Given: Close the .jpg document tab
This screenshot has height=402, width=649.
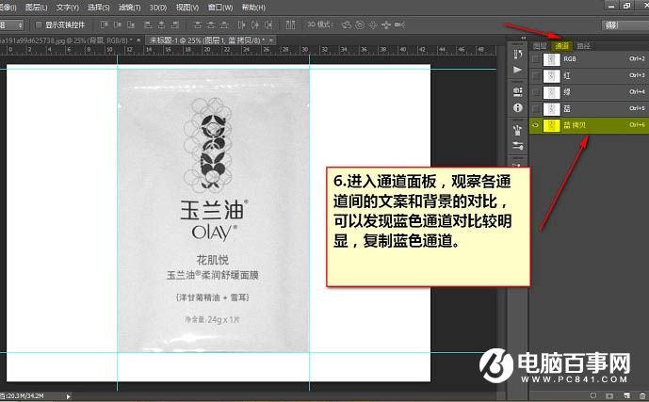Looking at the screenshot, I should [x=138, y=40].
